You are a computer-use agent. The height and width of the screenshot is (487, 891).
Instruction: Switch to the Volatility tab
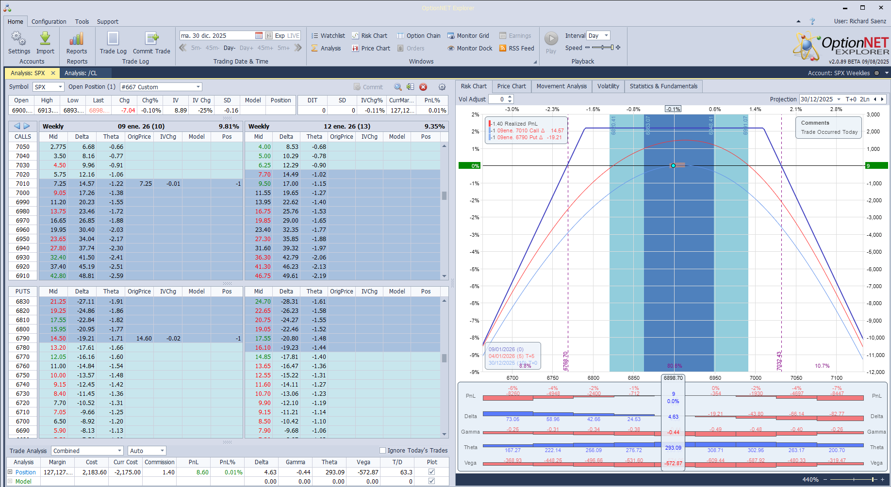coord(608,86)
